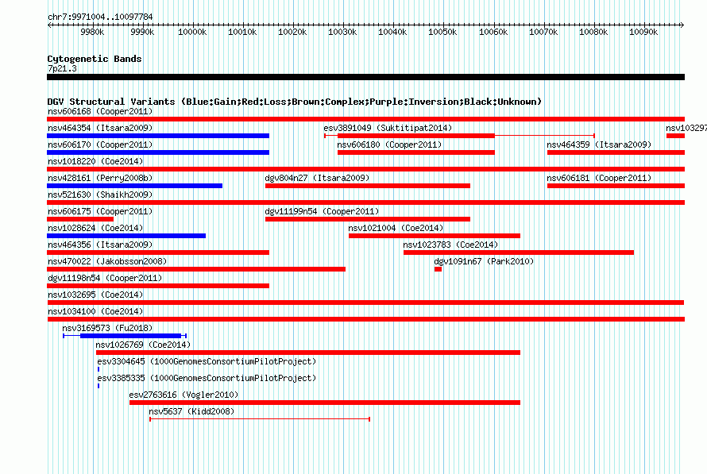
Task: Open esv3304645 (1000GenomesConsortiumPilotProject) label
Action: click(x=207, y=361)
